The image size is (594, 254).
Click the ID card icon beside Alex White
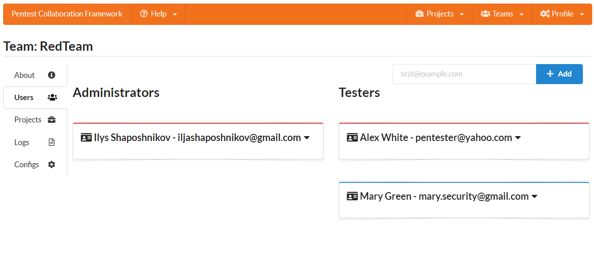352,138
